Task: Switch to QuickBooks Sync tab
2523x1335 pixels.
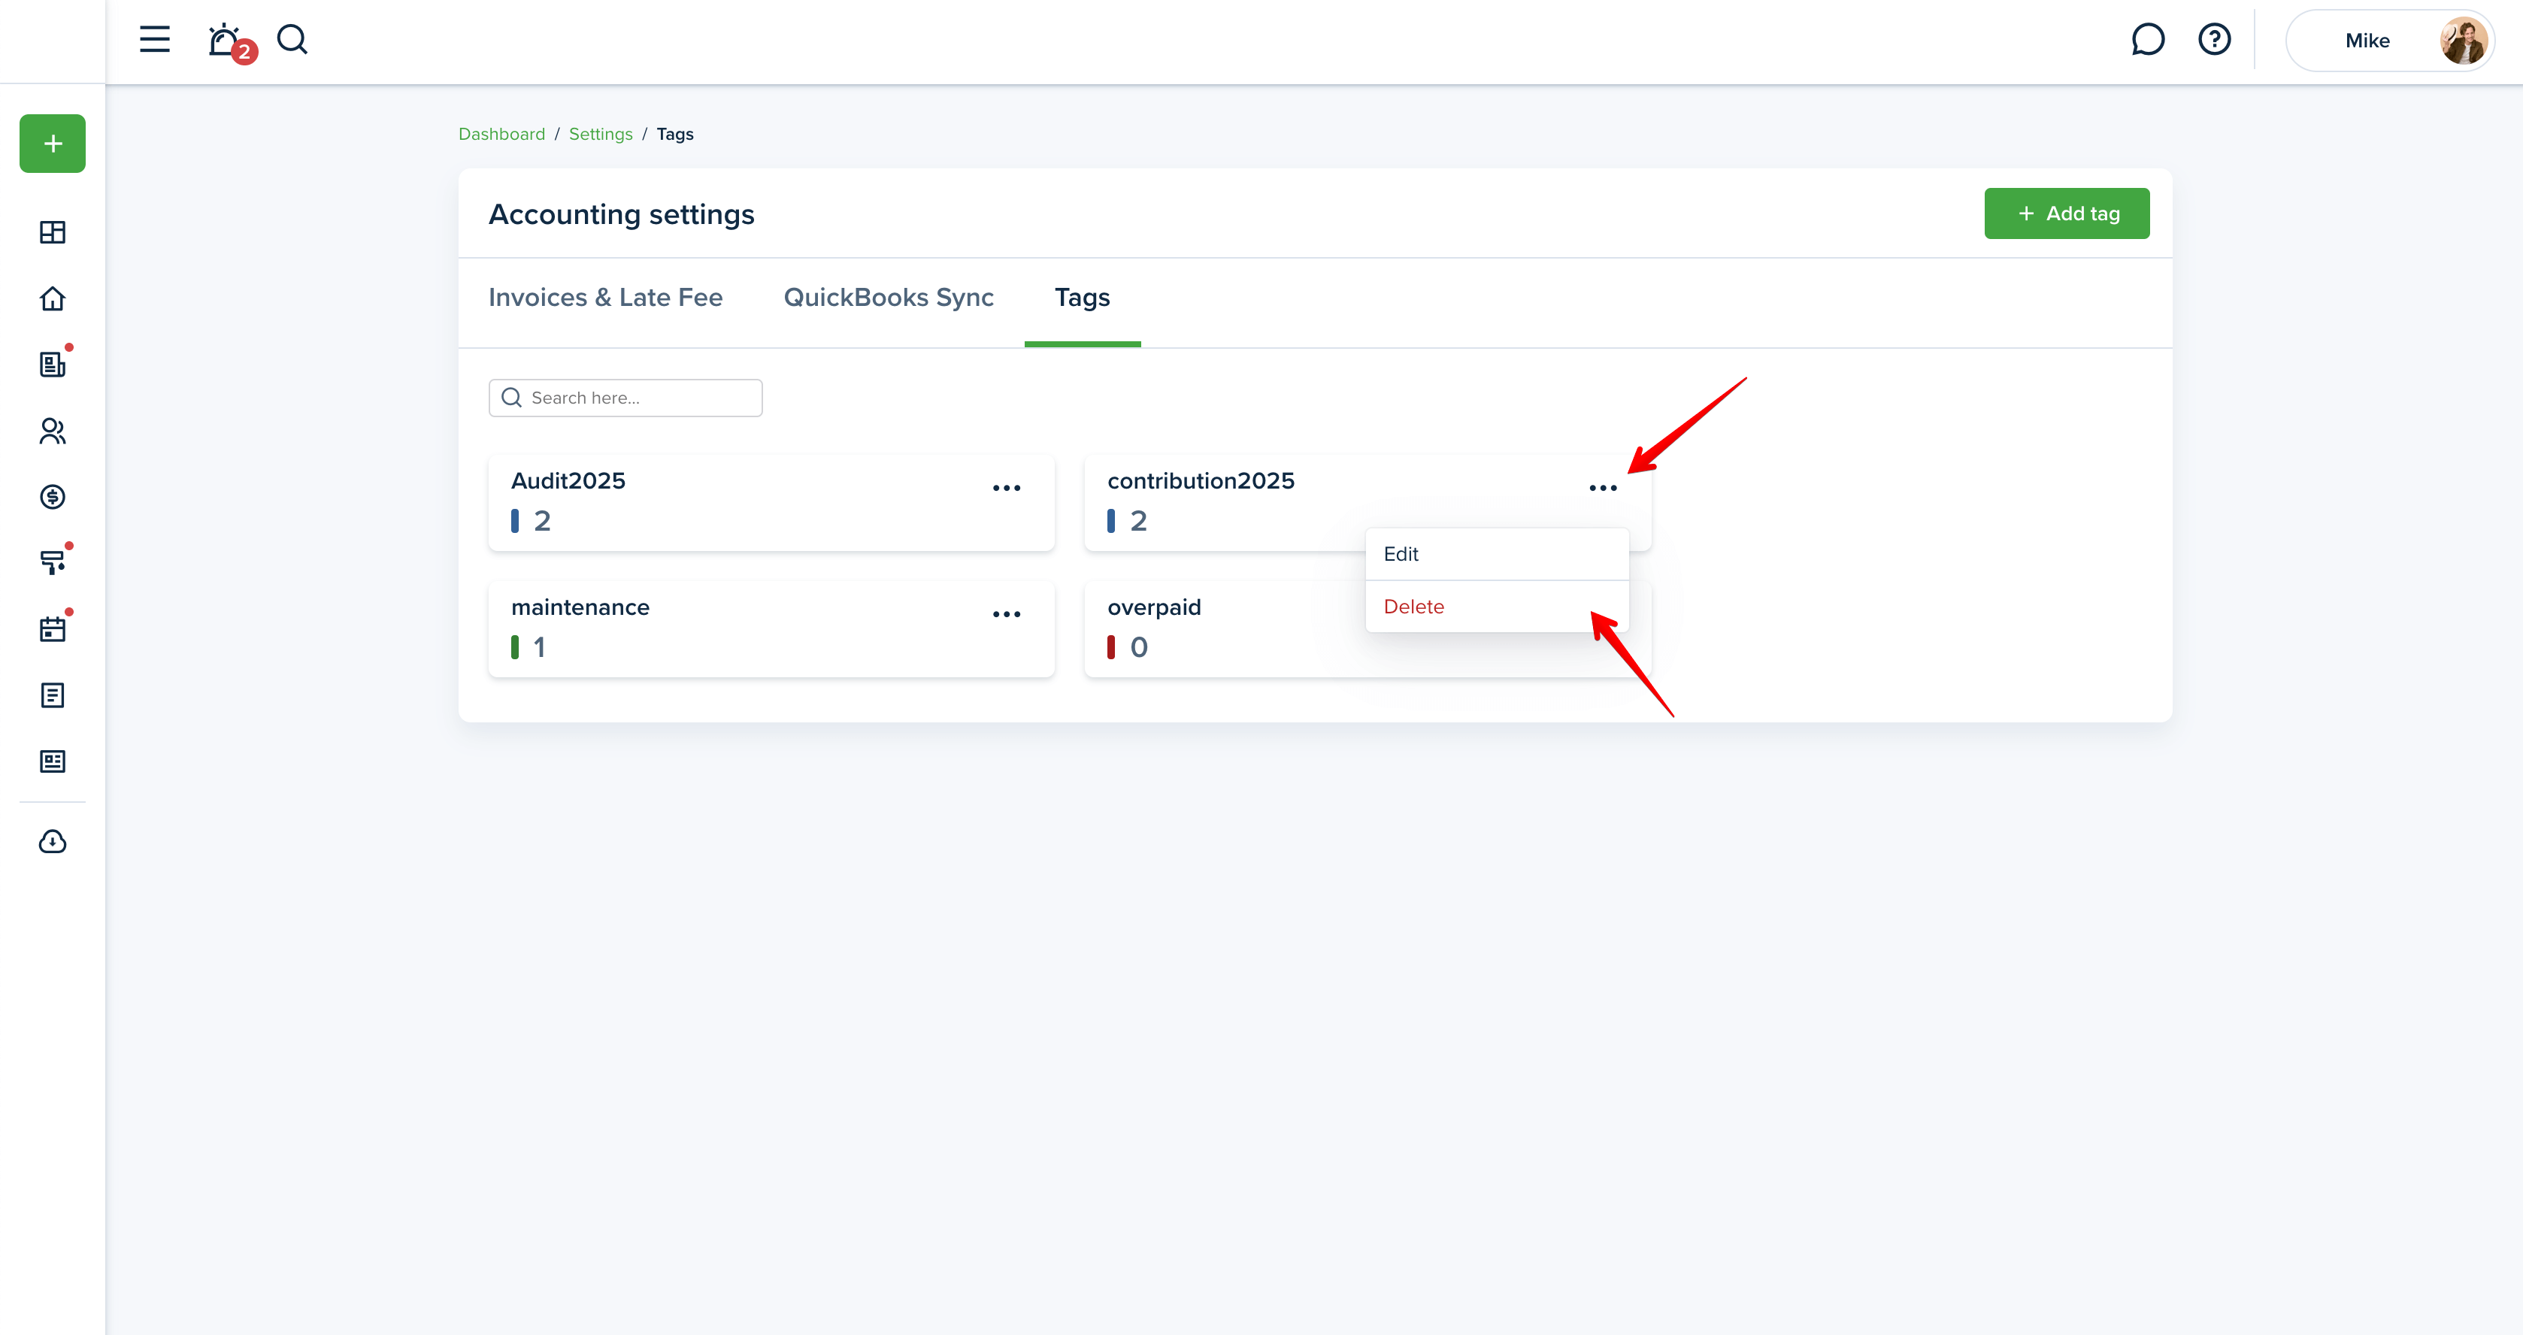Action: pyautogui.click(x=889, y=297)
